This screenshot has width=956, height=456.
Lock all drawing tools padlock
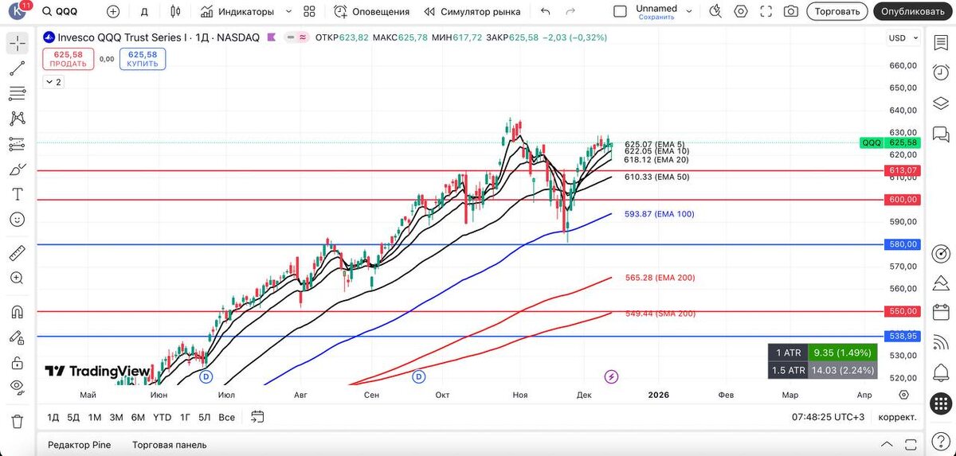(18, 362)
